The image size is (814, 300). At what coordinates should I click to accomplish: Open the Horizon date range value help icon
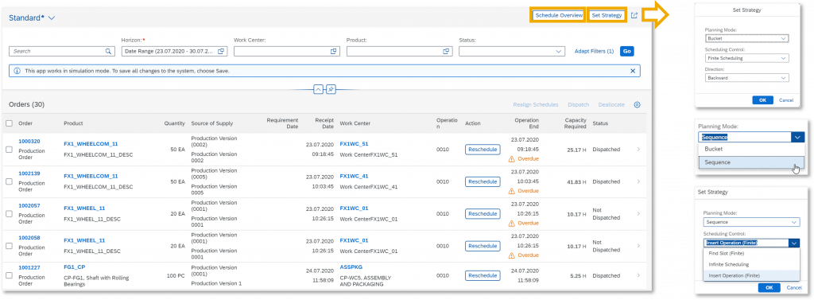tap(221, 52)
